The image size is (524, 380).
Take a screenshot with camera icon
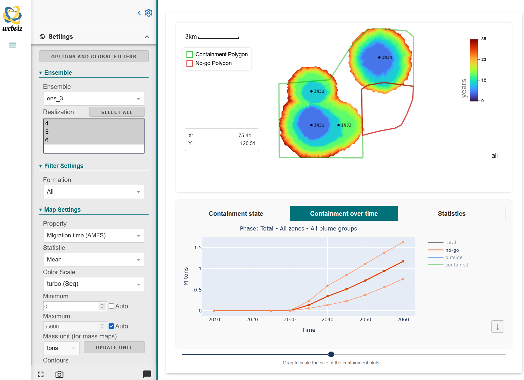click(x=59, y=374)
